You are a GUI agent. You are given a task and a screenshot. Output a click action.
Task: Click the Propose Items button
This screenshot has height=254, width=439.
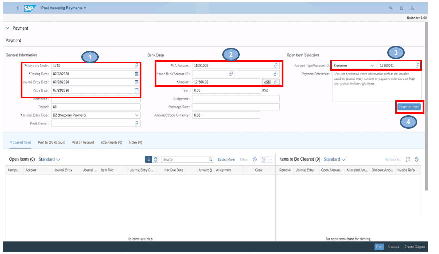pyautogui.click(x=409, y=107)
